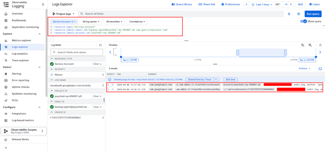Clear the psyched-ray-456007-q9 project filter
Screen dimensions: 325x152
(97, 96)
